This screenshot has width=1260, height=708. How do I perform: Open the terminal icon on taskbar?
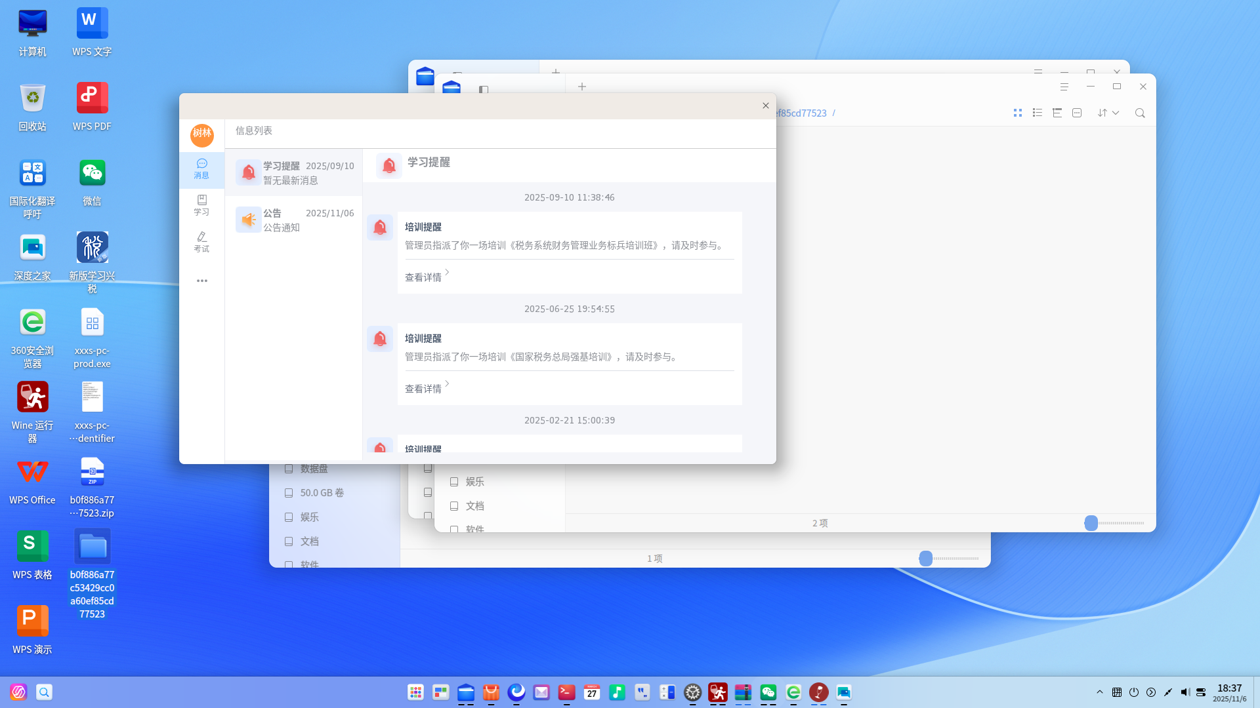click(566, 692)
